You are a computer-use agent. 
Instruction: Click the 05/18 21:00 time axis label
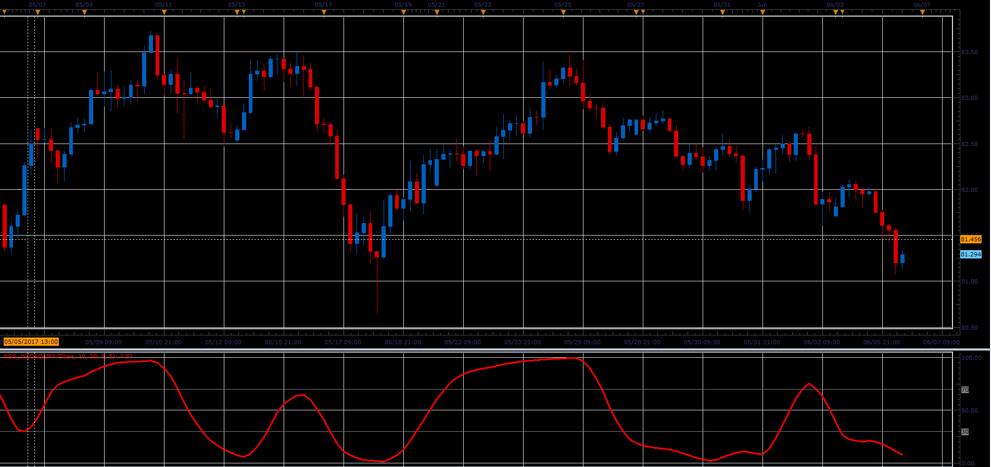(x=403, y=342)
